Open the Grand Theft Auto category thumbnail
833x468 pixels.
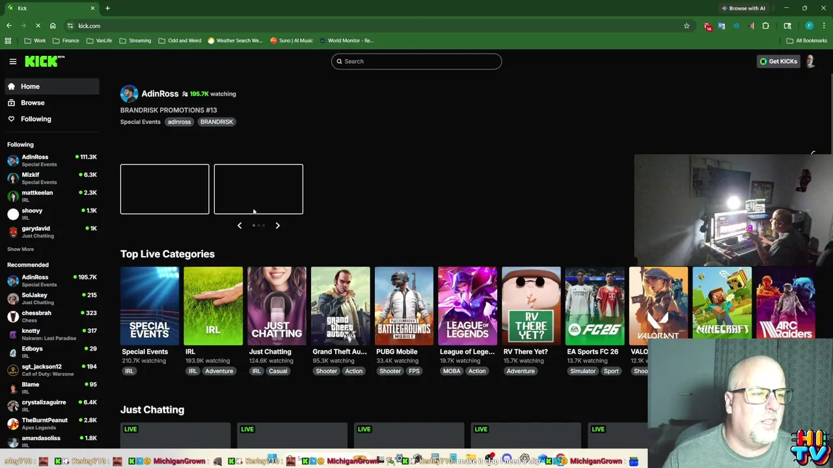click(340, 305)
